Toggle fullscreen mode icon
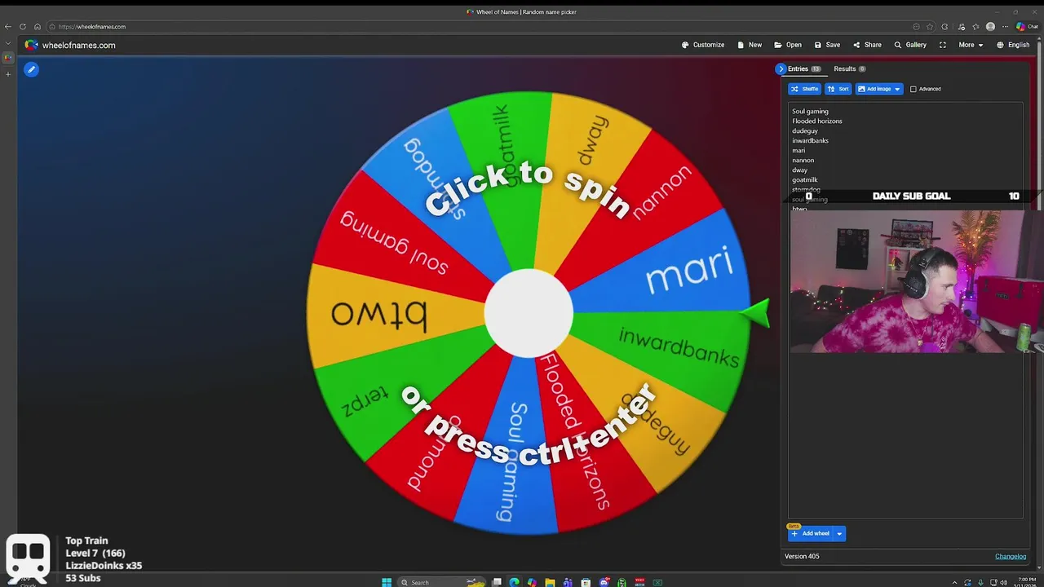The image size is (1044, 587). click(x=943, y=45)
